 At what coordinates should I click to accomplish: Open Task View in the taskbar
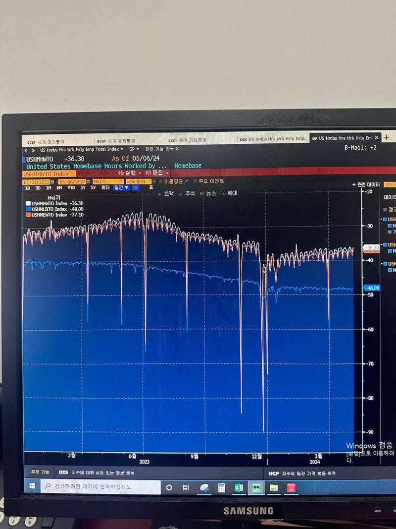coord(186,487)
